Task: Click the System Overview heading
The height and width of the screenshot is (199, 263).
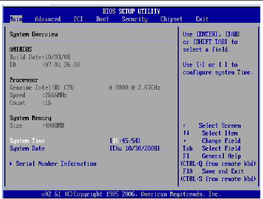Action: click(x=34, y=34)
